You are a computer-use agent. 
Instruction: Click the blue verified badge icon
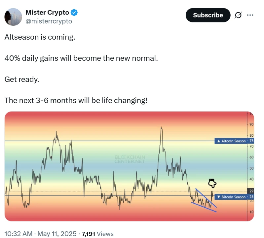click(74, 13)
